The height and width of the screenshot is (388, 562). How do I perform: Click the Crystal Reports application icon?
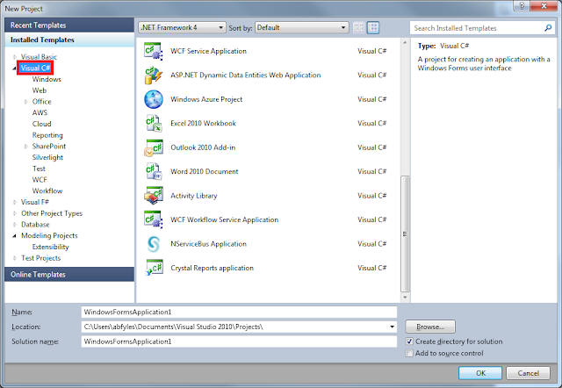(x=154, y=268)
